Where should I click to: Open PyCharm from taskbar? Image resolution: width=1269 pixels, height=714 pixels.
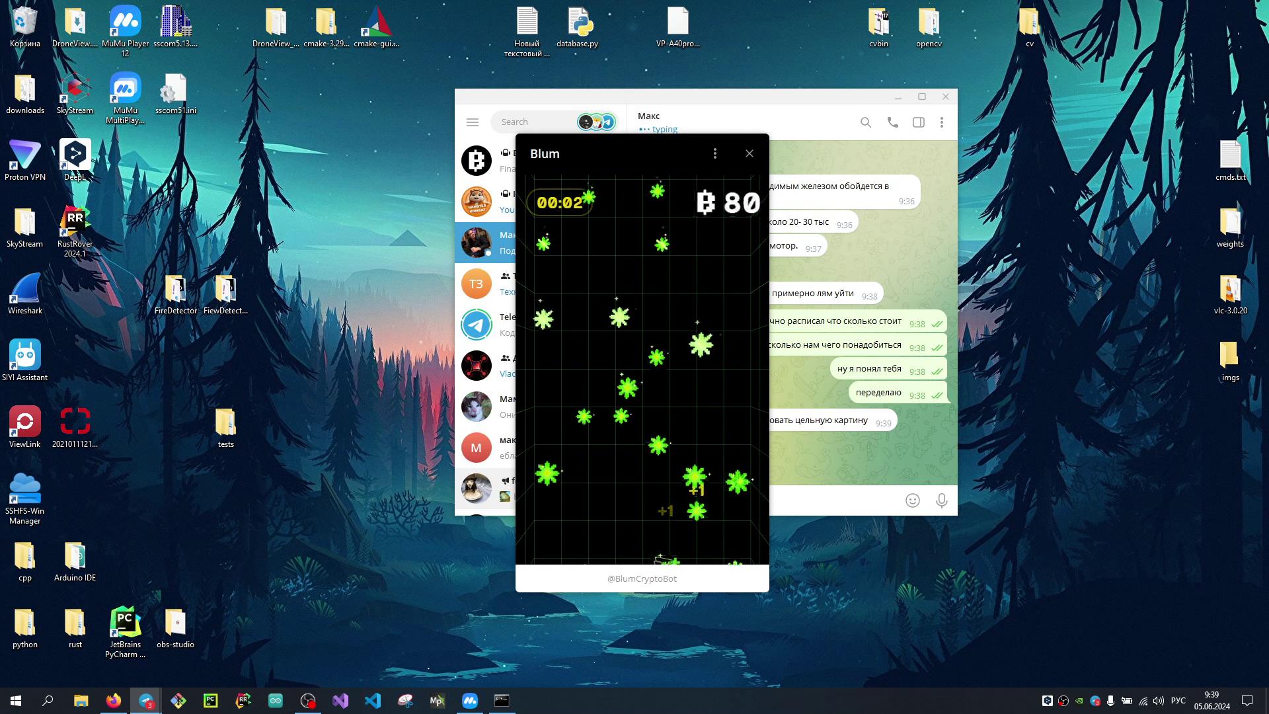(x=210, y=701)
